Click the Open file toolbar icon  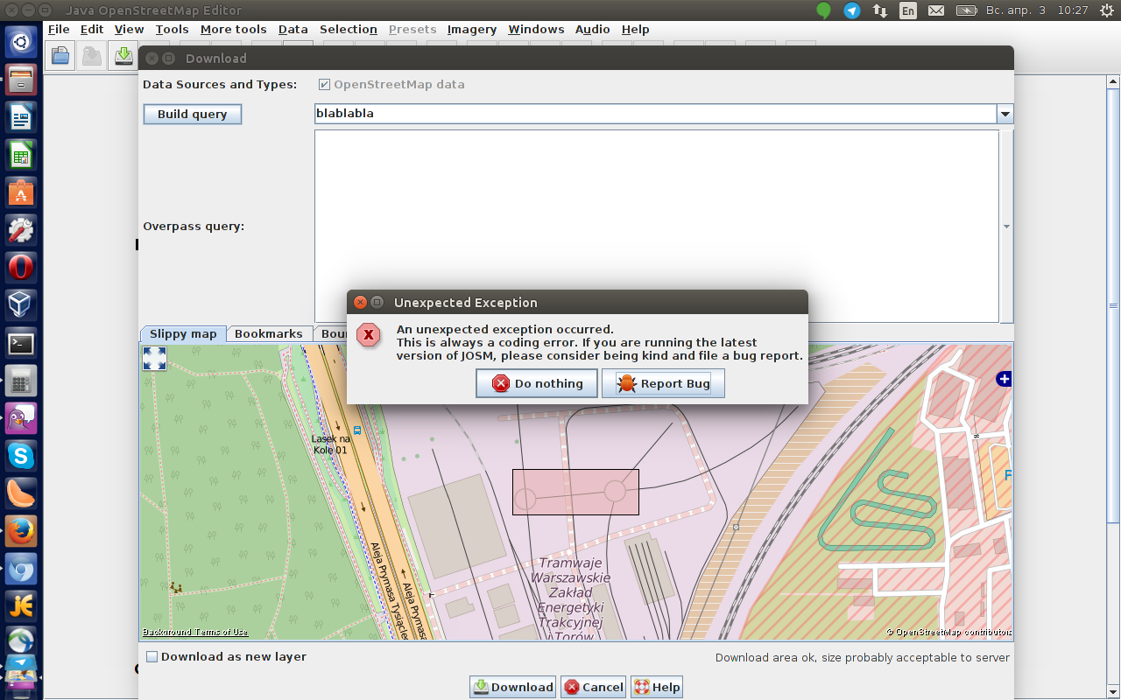pos(60,57)
